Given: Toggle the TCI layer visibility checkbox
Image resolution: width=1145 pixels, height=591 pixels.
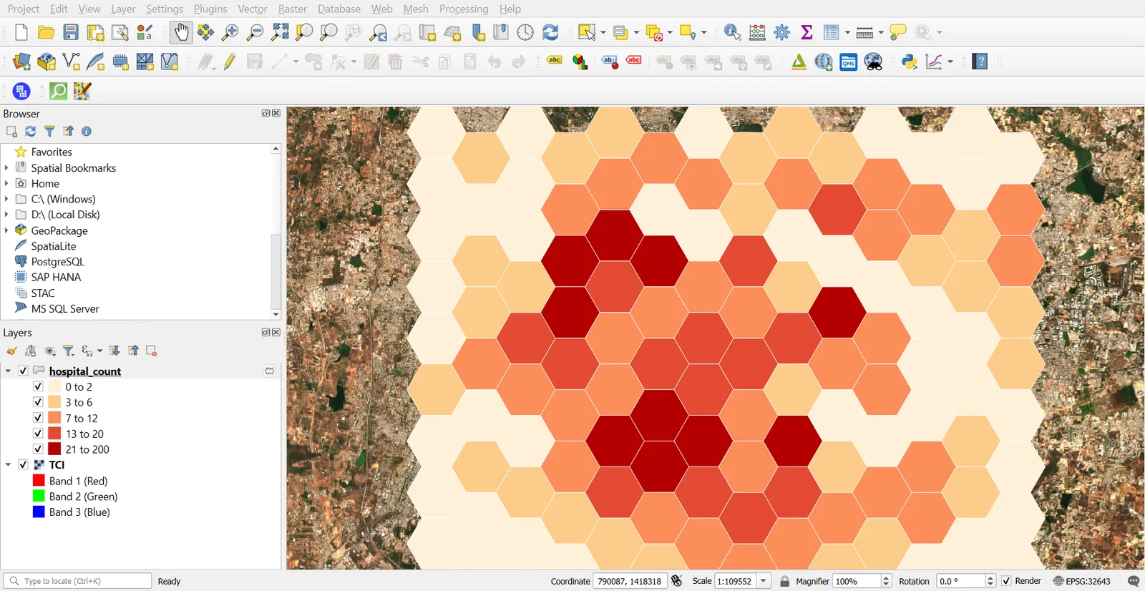Looking at the screenshot, I should pyautogui.click(x=23, y=465).
